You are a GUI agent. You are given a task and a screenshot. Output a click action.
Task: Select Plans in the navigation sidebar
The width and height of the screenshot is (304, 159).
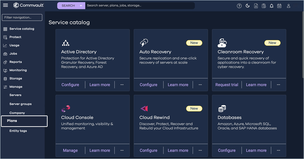[12, 121]
